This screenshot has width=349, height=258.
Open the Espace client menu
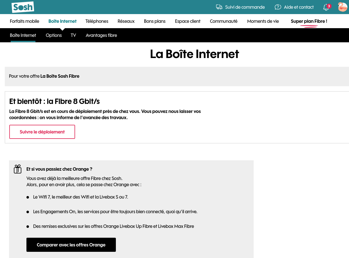188,21
